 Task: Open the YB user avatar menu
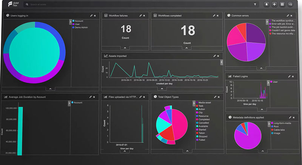pos(290,5)
